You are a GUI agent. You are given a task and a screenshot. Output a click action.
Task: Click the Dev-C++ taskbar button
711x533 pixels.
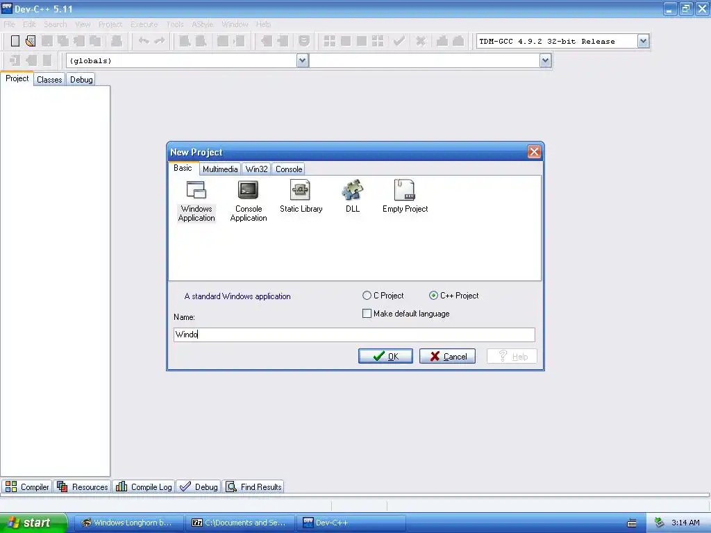coord(351,523)
